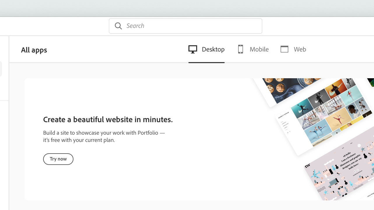The height and width of the screenshot is (210, 374).
Task: Click the Desktop monitor icon
Action: tap(193, 49)
